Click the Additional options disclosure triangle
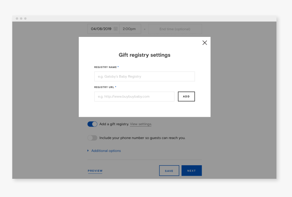This screenshot has width=292, height=197. 88,151
